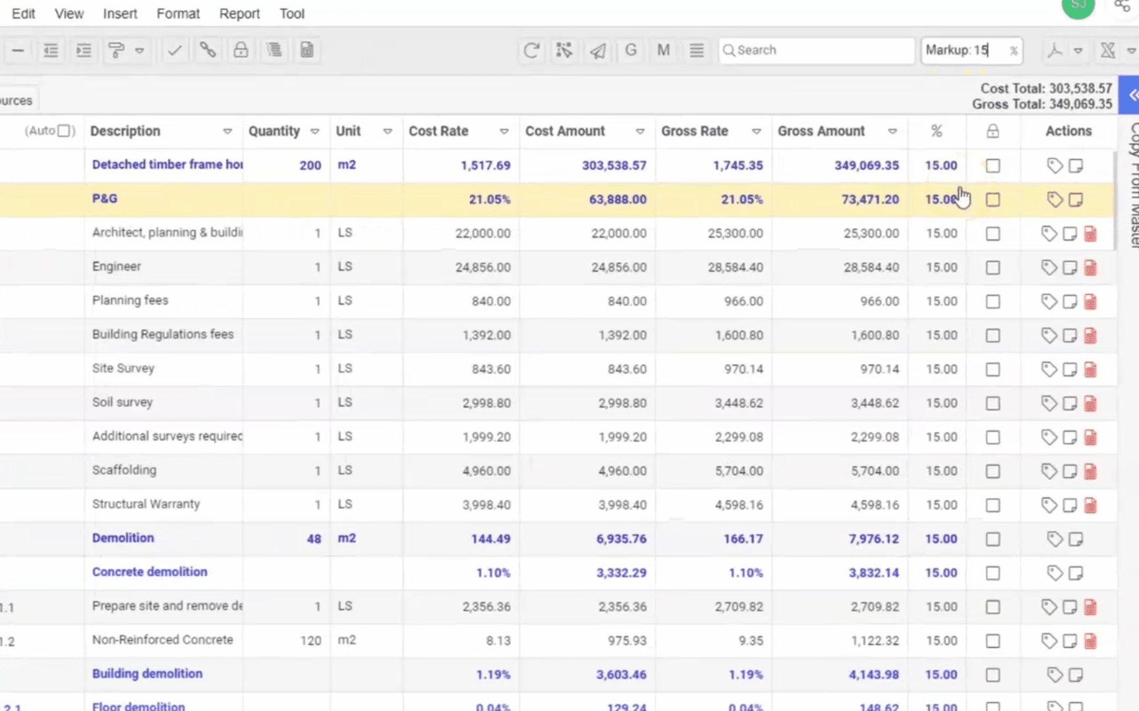Click the outdent icon in toolbar
Image resolution: width=1139 pixels, height=711 pixels.
[x=51, y=51]
